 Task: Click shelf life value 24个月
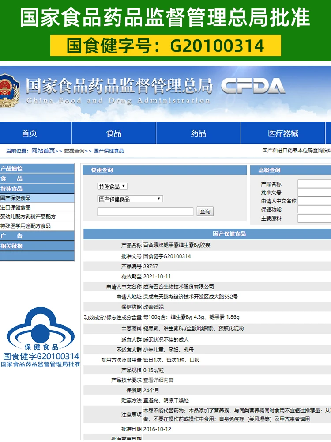[x=151, y=390]
